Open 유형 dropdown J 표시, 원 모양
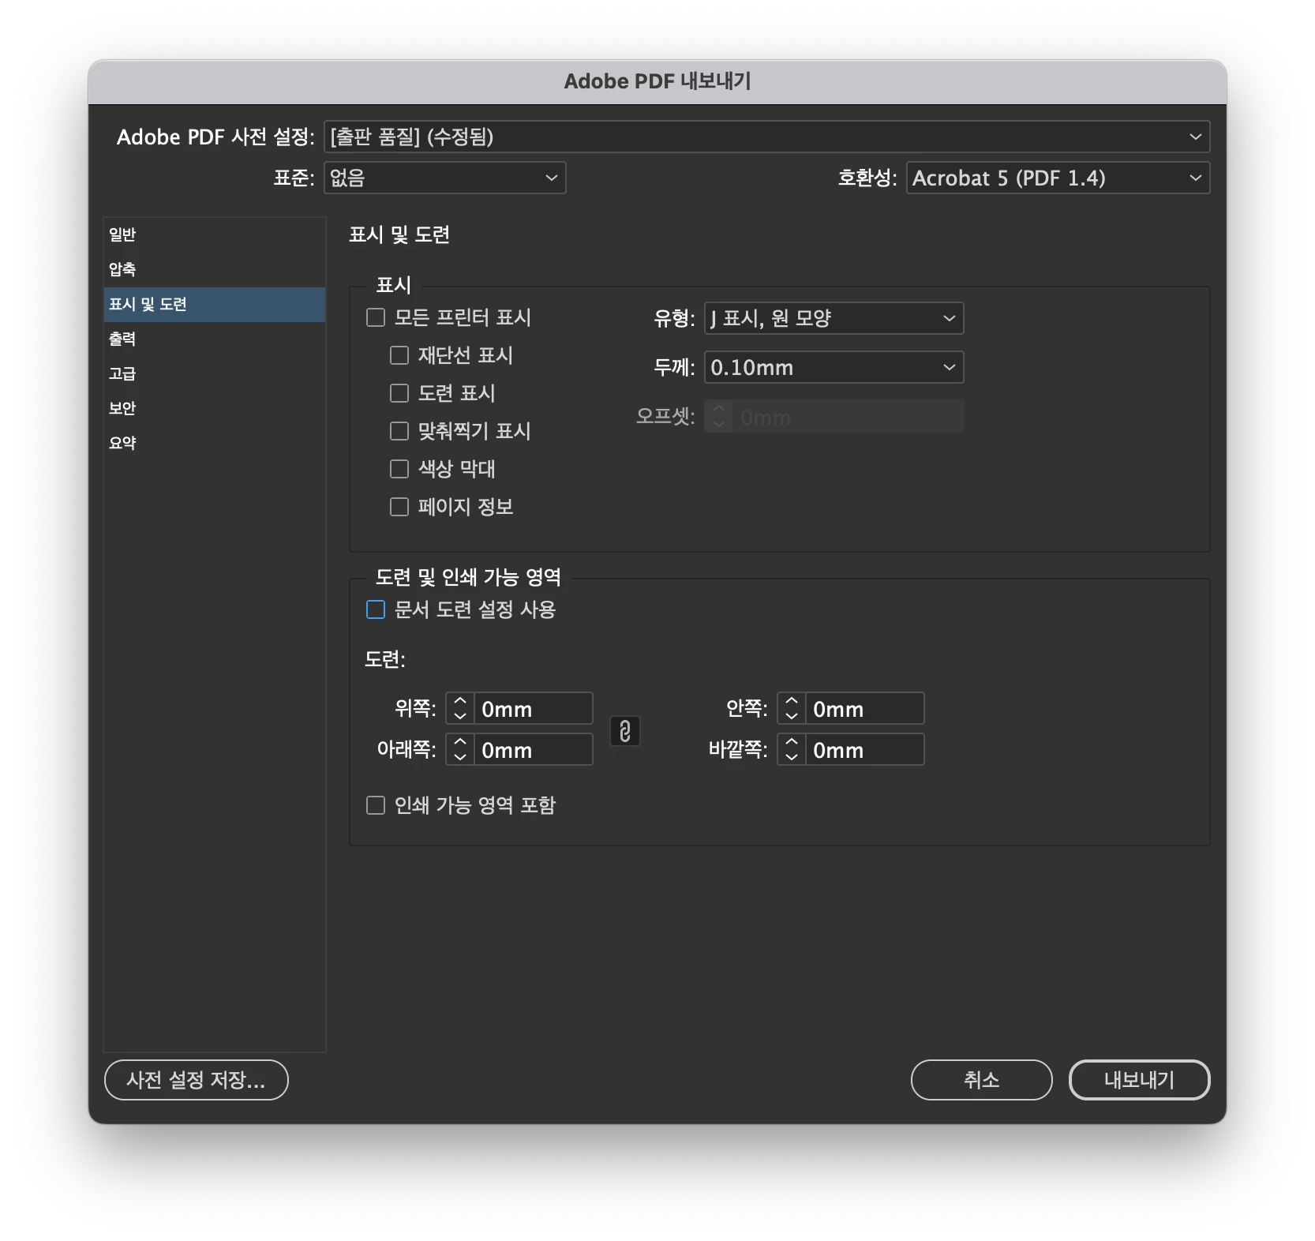Screen dimensions: 1315x1241 click(834, 318)
